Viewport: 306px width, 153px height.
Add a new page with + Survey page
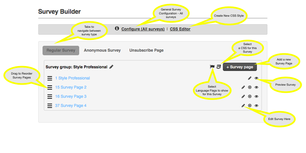[x=240, y=67]
